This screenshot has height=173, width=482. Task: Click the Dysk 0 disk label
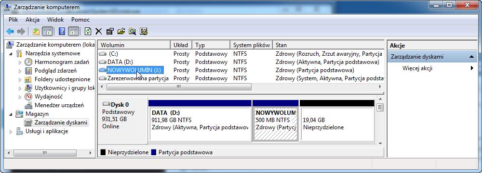click(120, 104)
